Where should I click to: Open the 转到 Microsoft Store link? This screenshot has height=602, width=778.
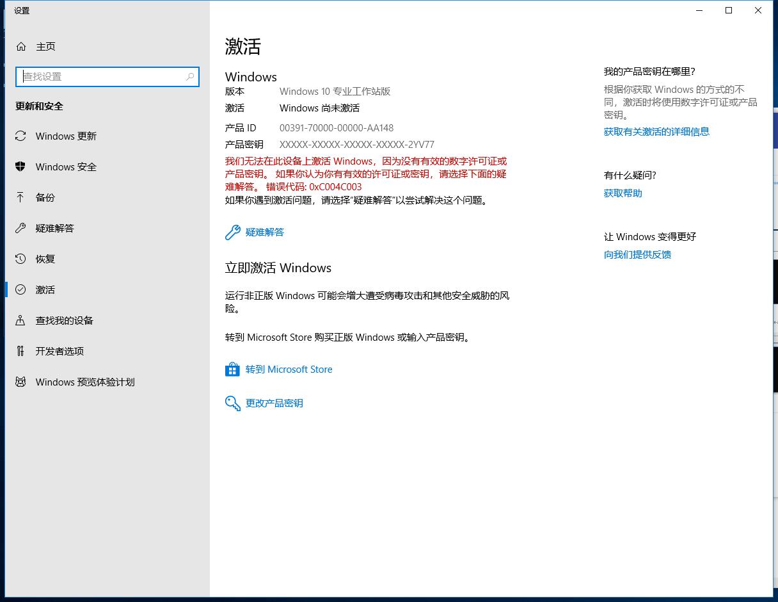[x=289, y=370]
